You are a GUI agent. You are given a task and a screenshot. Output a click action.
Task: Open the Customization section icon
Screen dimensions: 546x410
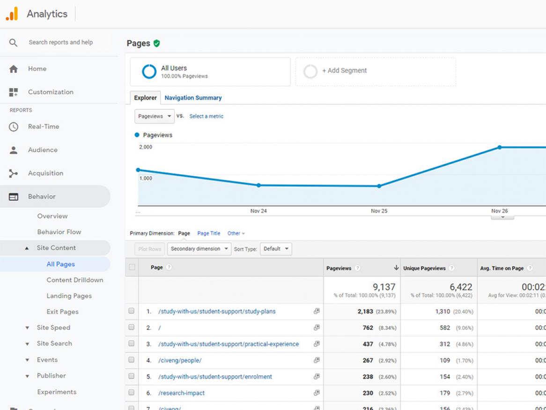tap(14, 92)
